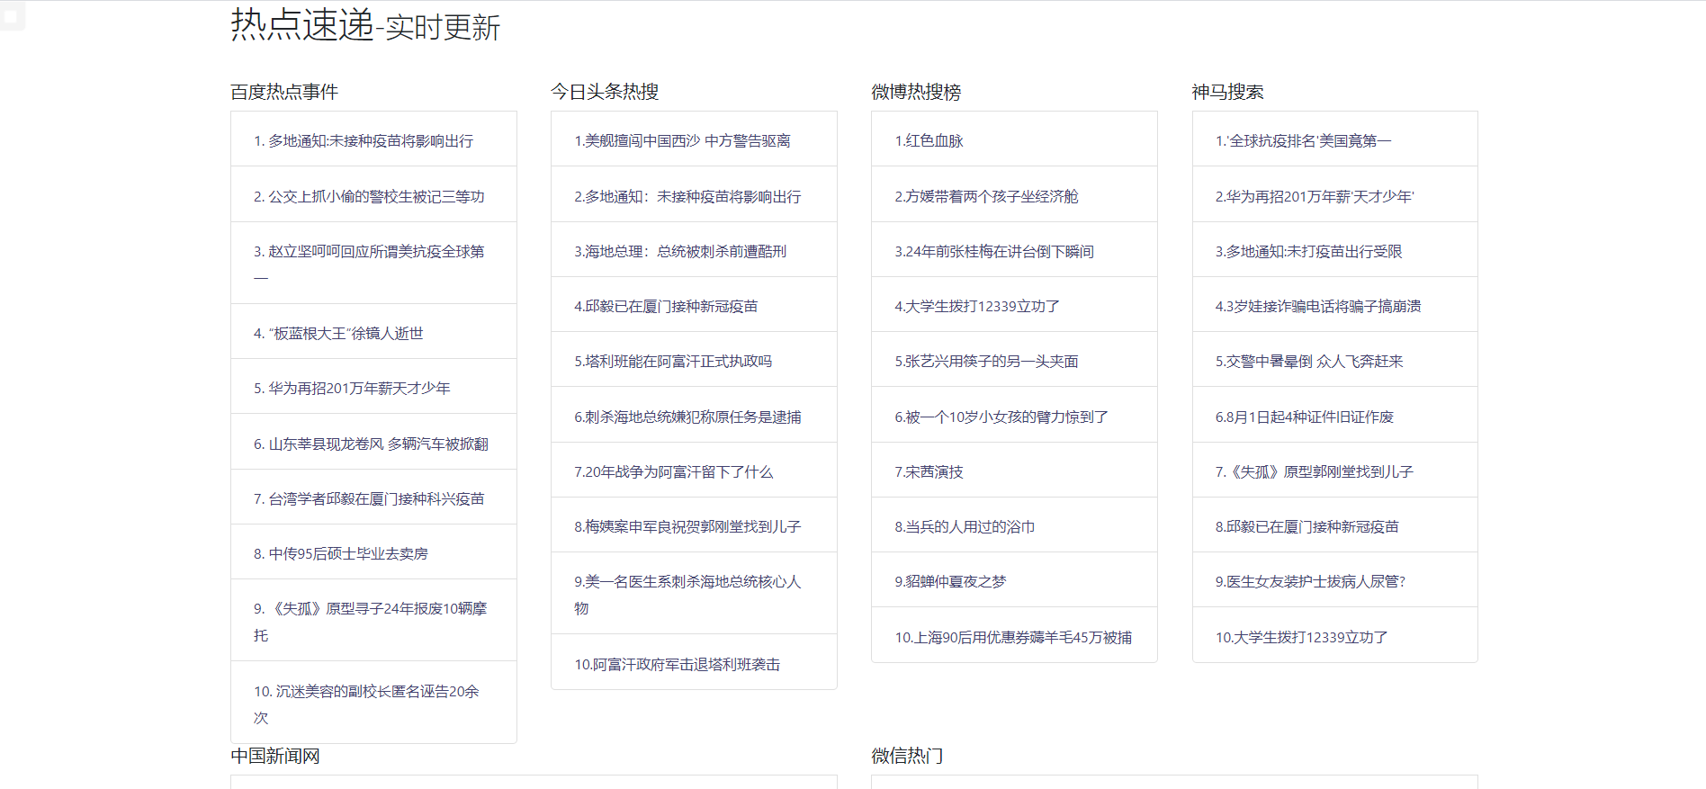This screenshot has width=1706, height=789.
Task: Click the page title '热点速递-实时更新'
Action: tap(365, 25)
